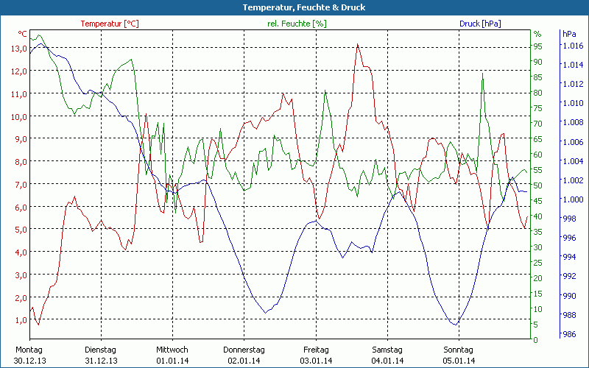Click the 05.01.14 date under Sonntag
Image resolution: width=589 pixels, height=368 pixels.
(x=459, y=361)
